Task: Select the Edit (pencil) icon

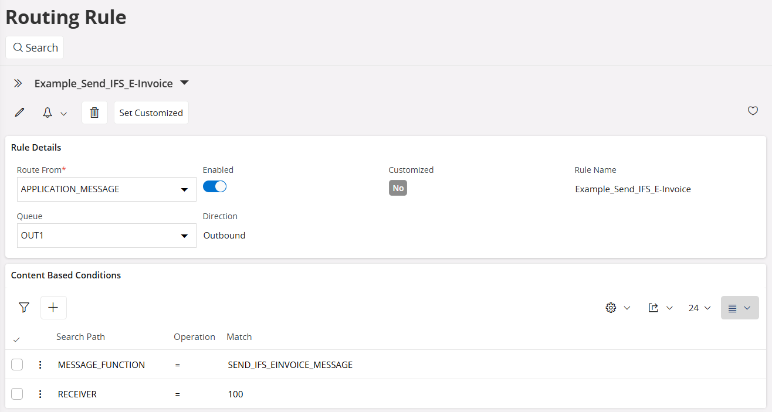Action: 19,112
